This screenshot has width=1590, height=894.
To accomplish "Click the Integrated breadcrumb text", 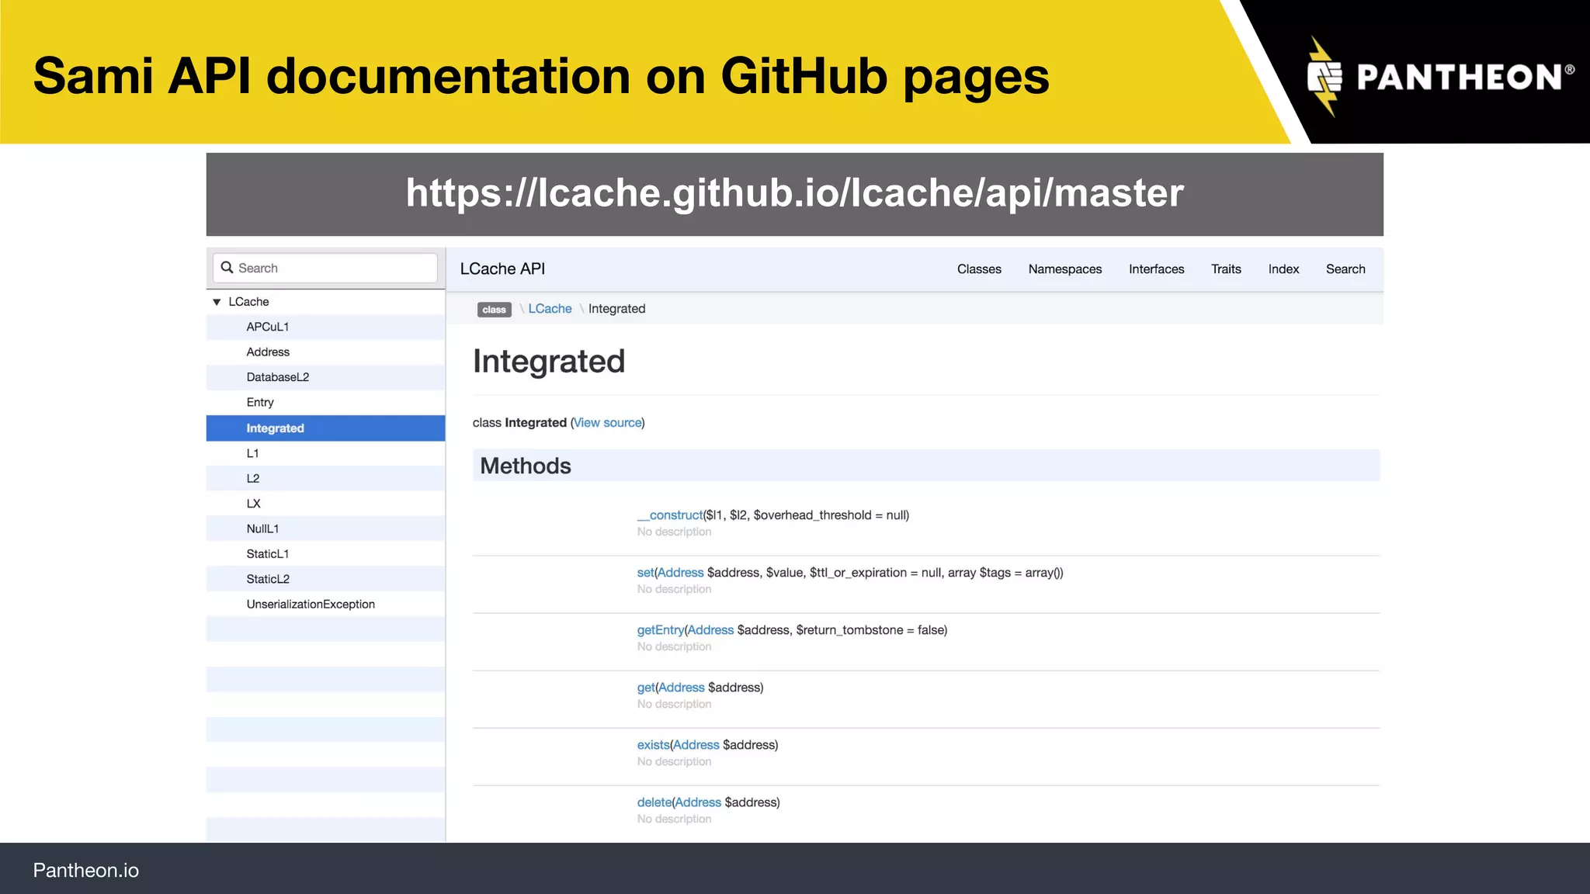I will coord(616,309).
